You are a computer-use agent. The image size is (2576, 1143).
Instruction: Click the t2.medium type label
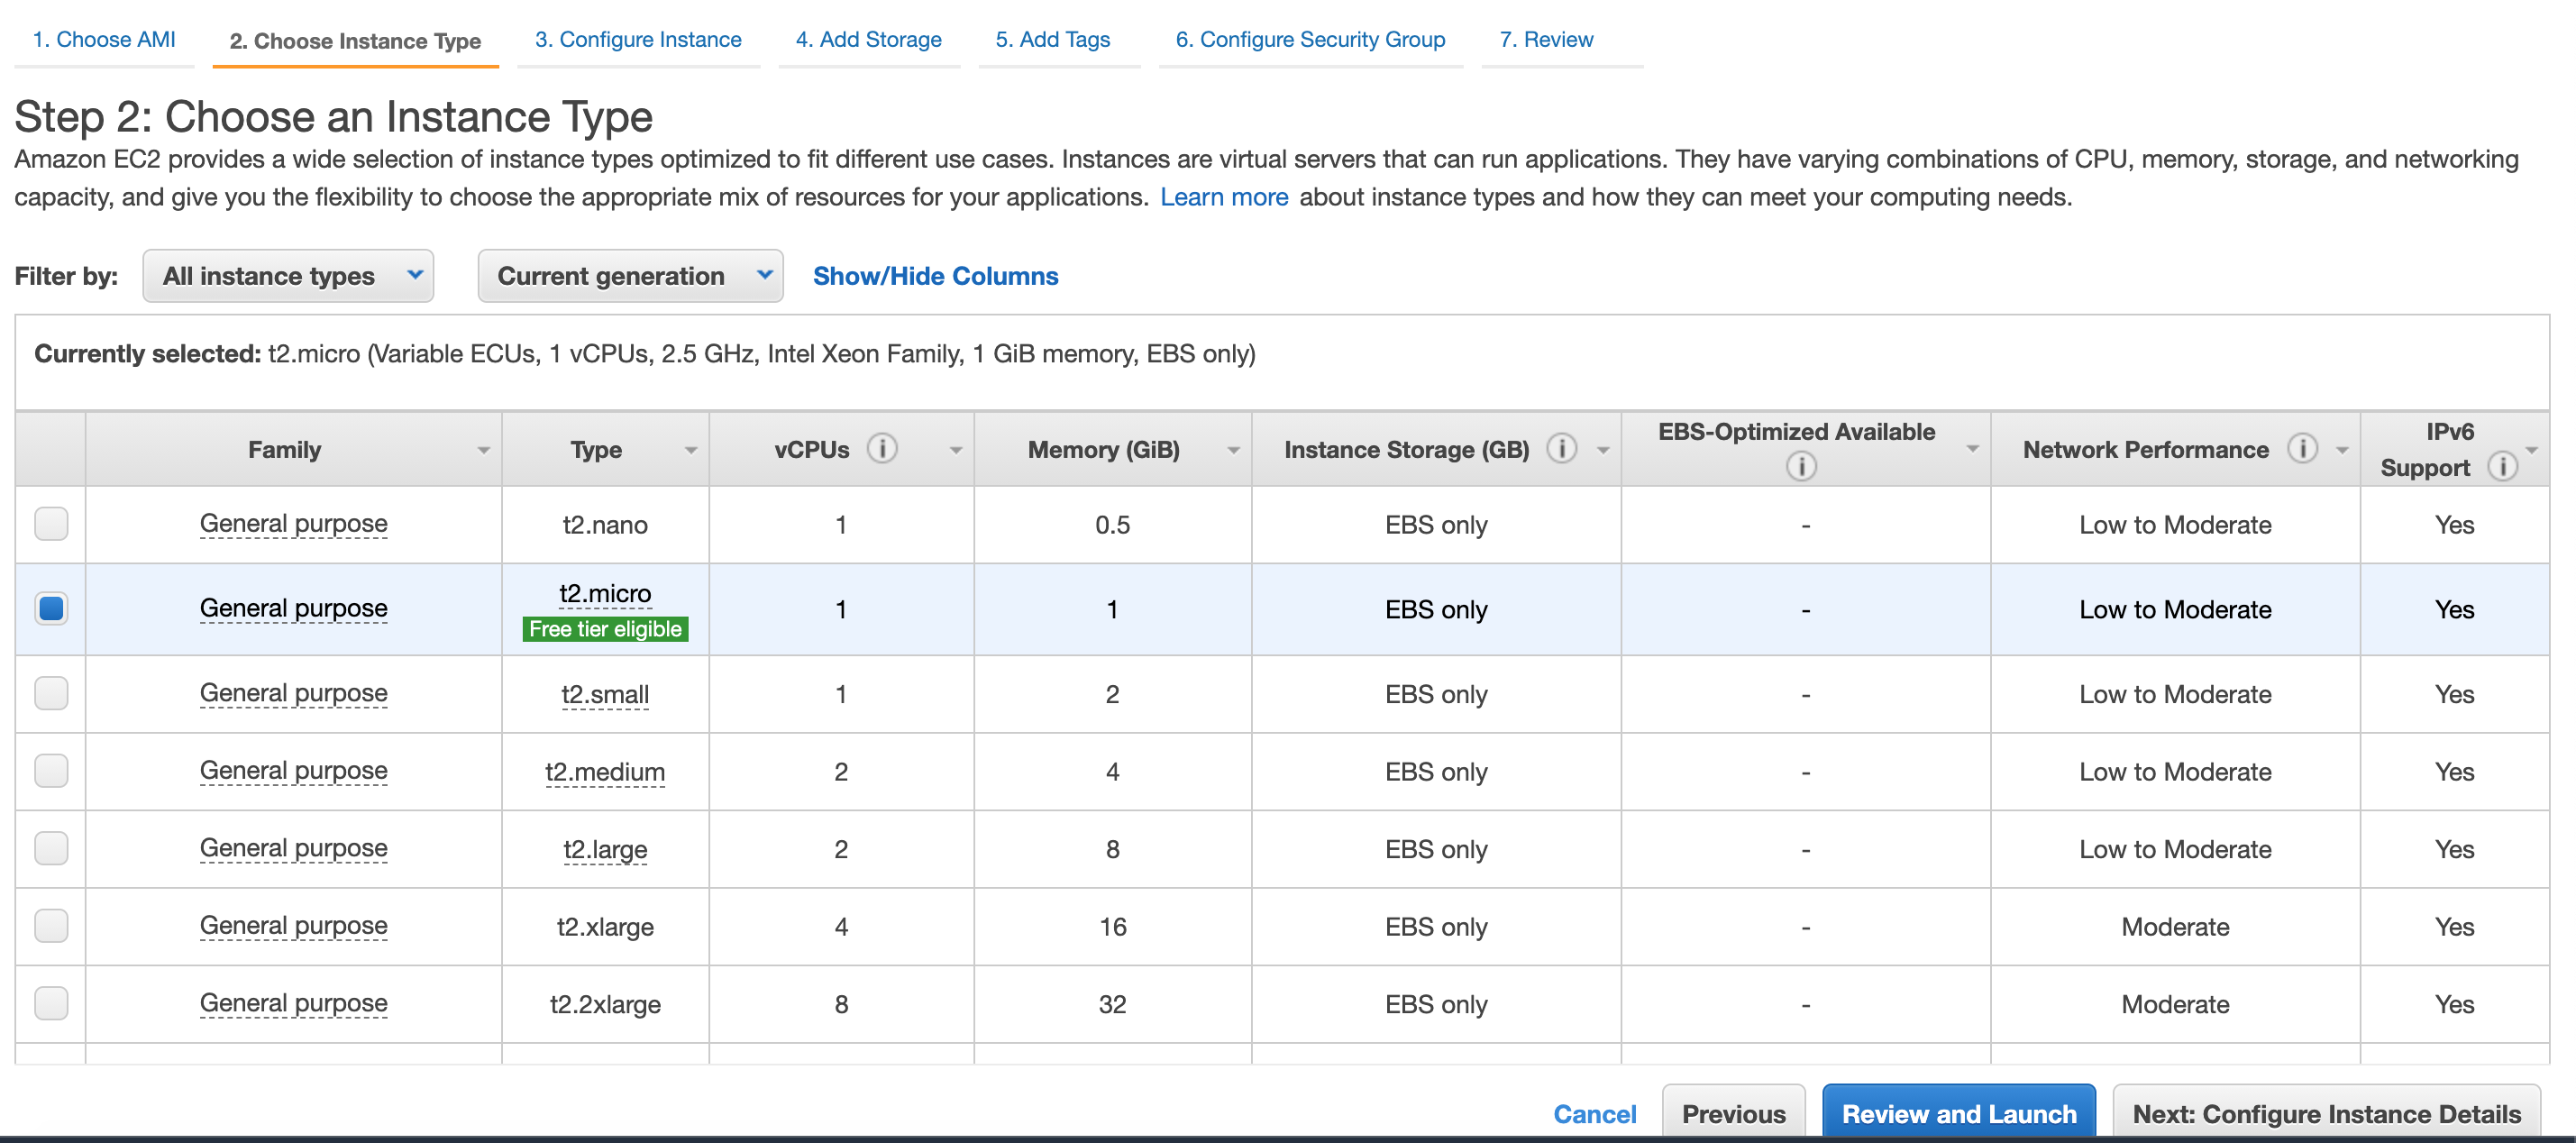605,772
